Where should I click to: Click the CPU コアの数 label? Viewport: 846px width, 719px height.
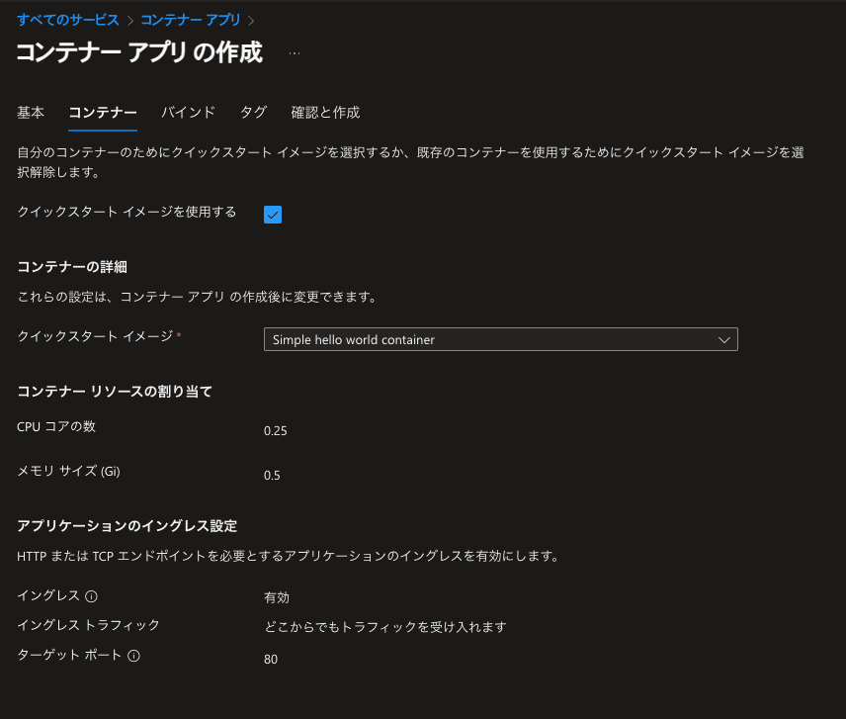(x=56, y=426)
